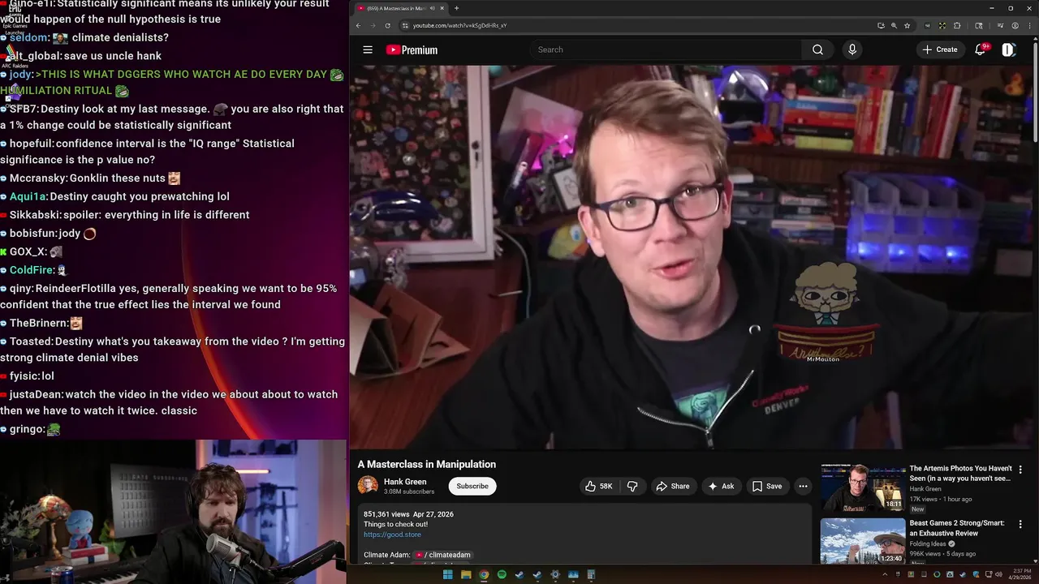This screenshot has height=584, width=1039.
Task: Click chat username justaDean
Action: [x=36, y=394]
